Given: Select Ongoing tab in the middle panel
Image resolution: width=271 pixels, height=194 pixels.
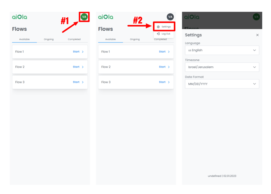Looking at the screenshot, I should [135, 39].
